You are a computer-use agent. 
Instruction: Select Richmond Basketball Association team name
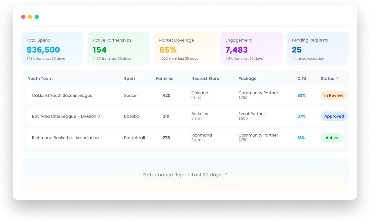point(65,138)
